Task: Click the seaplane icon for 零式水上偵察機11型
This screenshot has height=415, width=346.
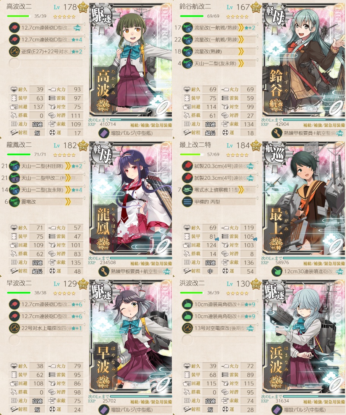Action: [x=187, y=190]
